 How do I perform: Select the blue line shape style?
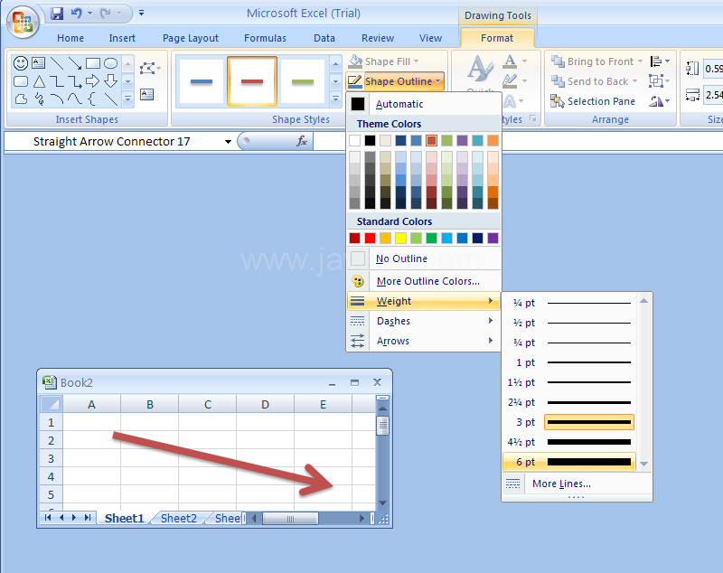pyautogui.click(x=202, y=81)
